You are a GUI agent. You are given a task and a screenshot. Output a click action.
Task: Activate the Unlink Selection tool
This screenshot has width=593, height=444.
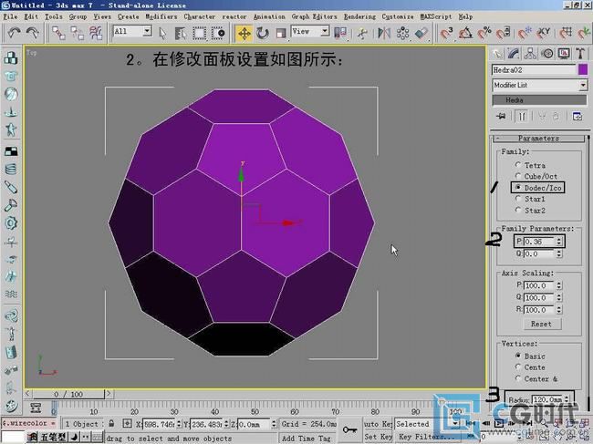tap(78, 33)
